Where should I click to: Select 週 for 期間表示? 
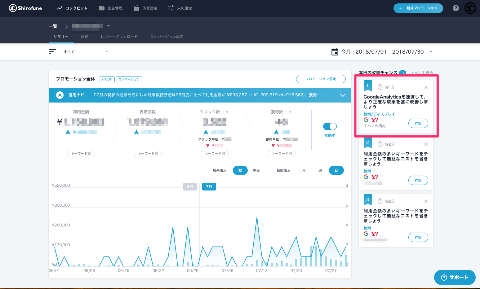pyautogui.click(x=320, y=170)
